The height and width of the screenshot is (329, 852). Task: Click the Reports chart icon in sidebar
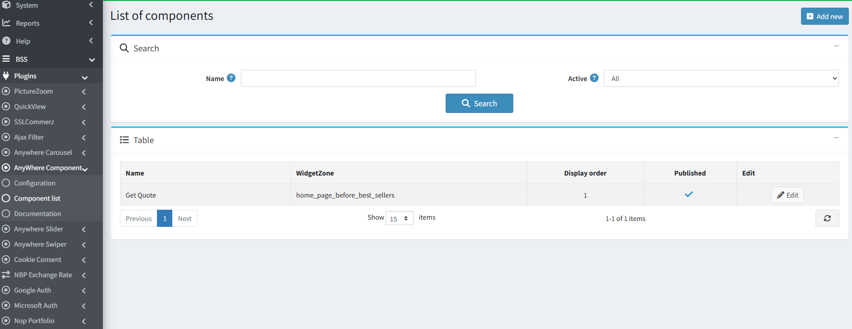pos(6,23)
